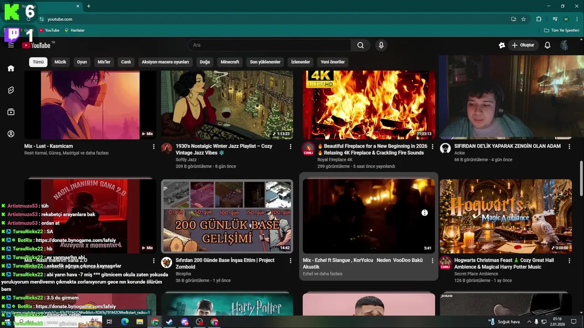Open options for Sıfırdan 200 Günde Base video
This screenshot has width=584, height=328.
coord(291,261)
